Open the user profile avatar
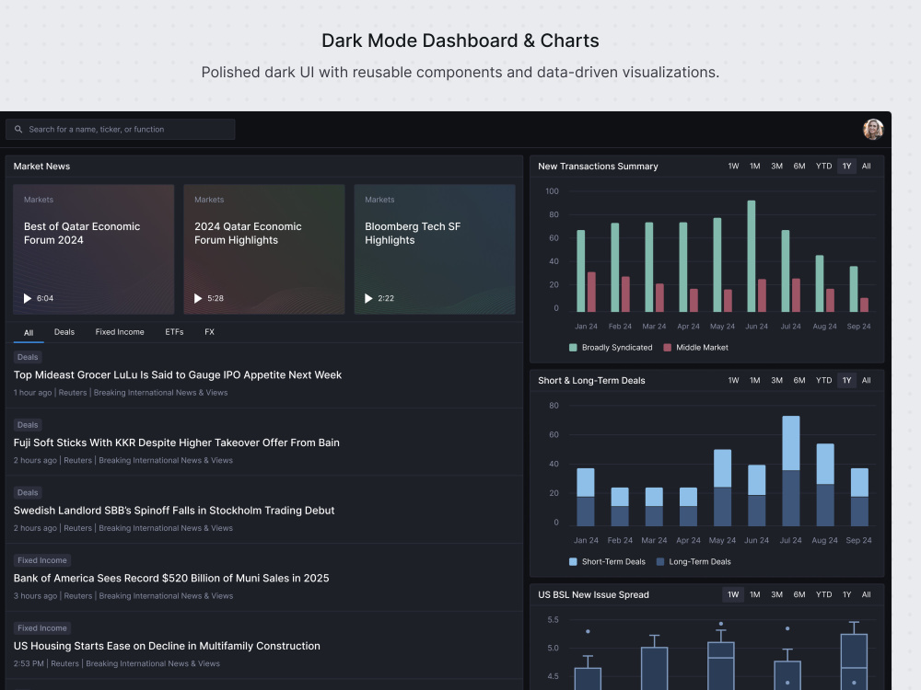Screen dimensions: 921x690 [873, 129]
